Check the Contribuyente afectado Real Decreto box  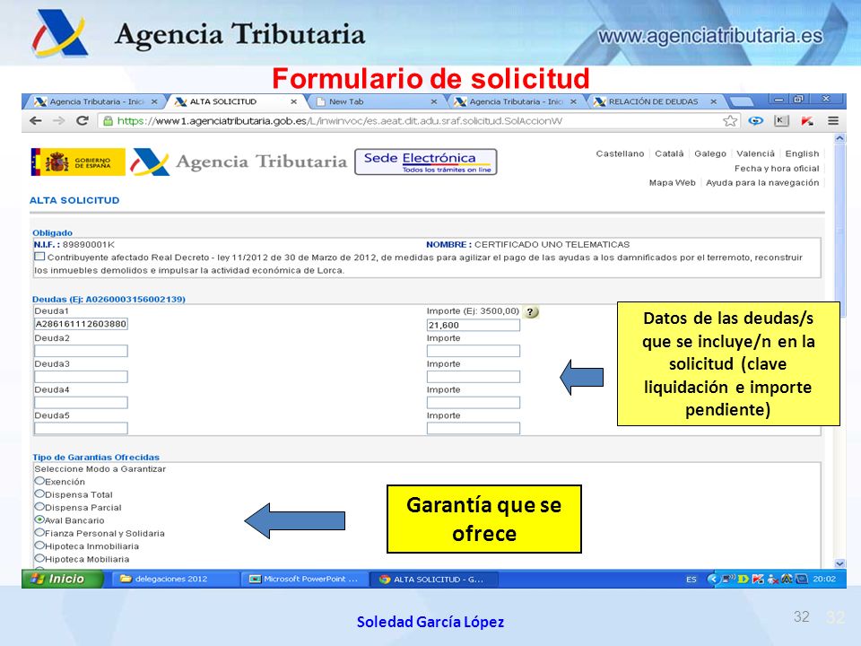pyautogui.click(x=39, y=257)
